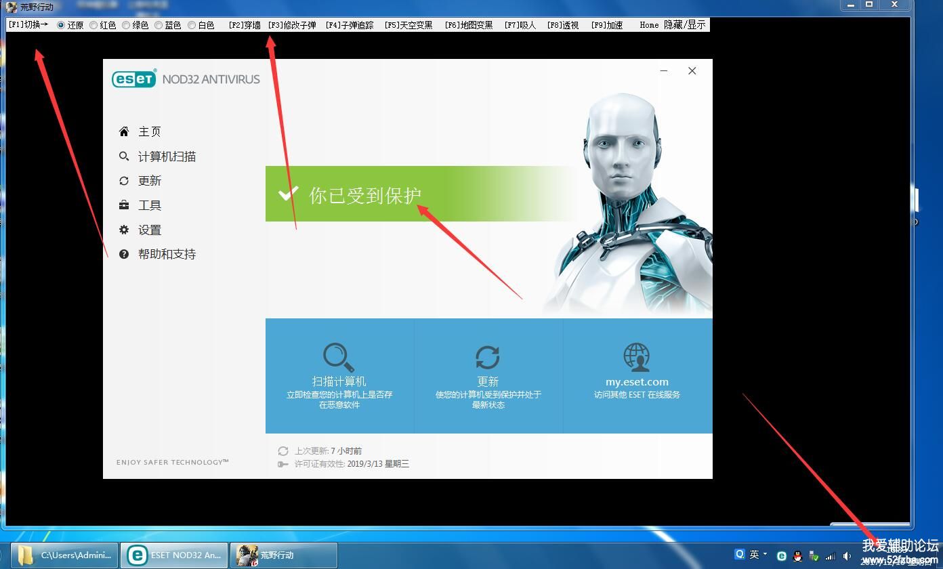This screenshot has width=943, height=569.
Task: Go to 计算机扫描 in ESET sidebar
Action: tap(167, 156)
